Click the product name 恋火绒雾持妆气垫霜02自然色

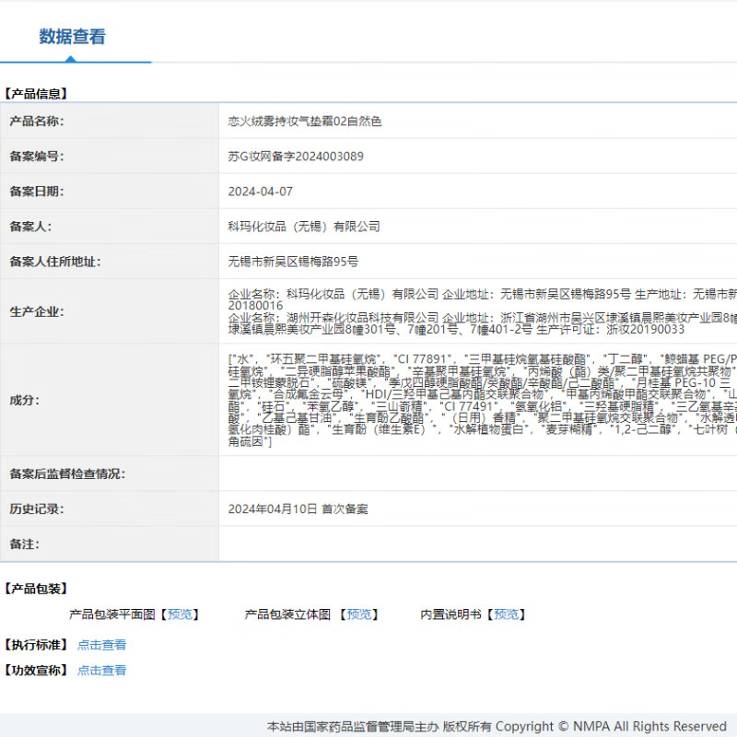pos(304,122)
